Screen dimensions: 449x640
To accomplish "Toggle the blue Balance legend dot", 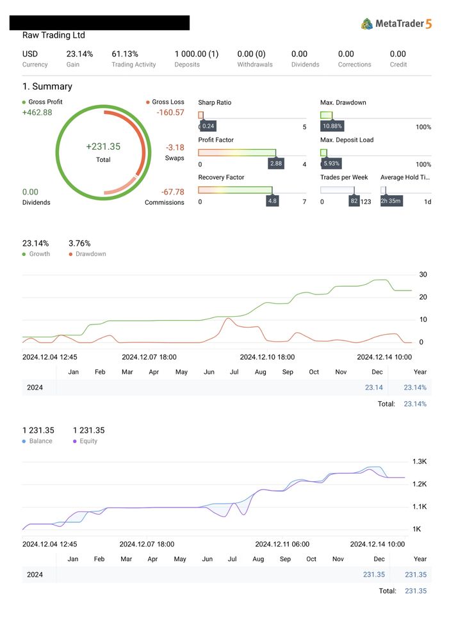I will tap(24, 441).
